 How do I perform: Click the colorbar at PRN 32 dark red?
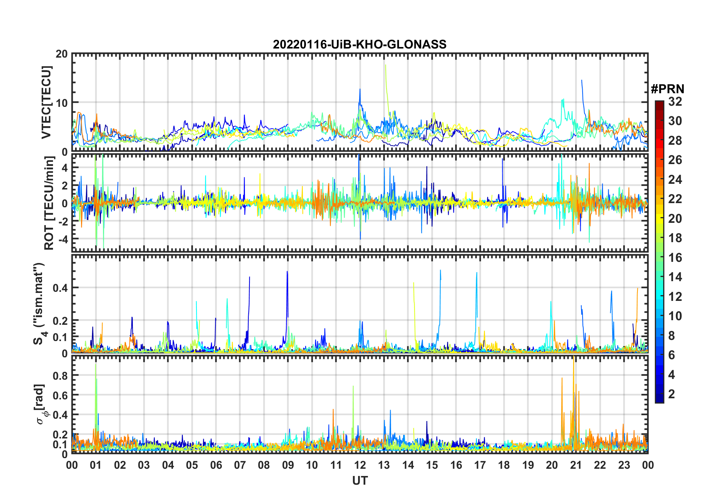coord(659,103)
